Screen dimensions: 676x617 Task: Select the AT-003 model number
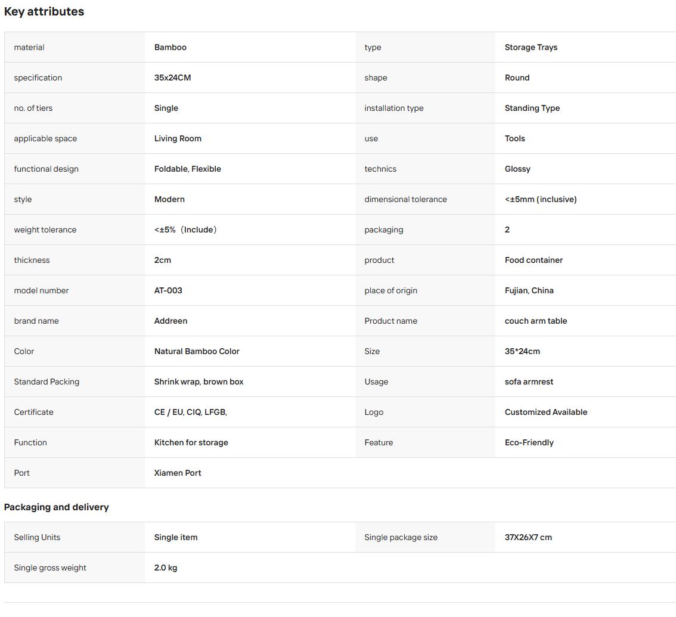click(168, 290)
